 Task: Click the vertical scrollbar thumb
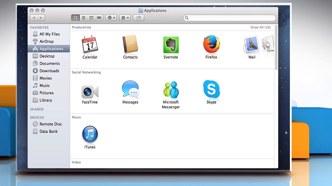pyautogui.click(x=276, y=47)
